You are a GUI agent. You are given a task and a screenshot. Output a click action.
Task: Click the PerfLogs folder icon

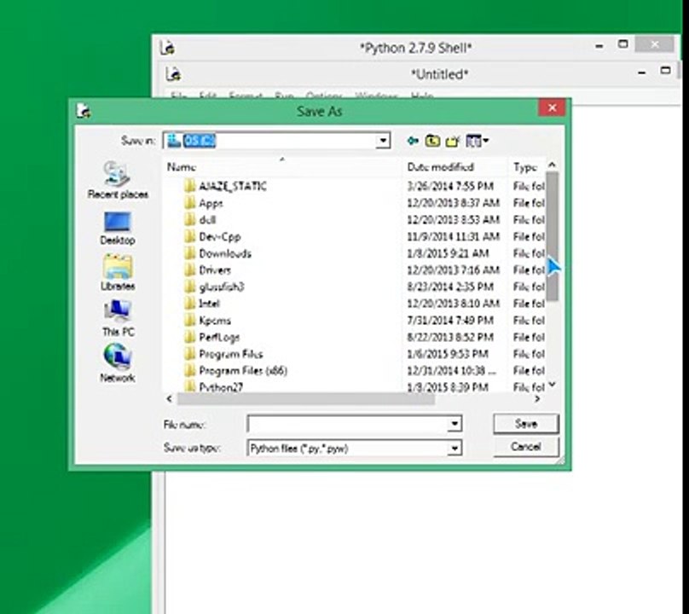pyautogui.click(x=189, y=337)
